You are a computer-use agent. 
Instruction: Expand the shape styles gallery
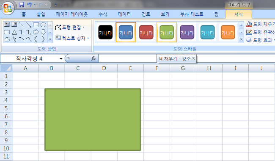click(x=241, y=39)
